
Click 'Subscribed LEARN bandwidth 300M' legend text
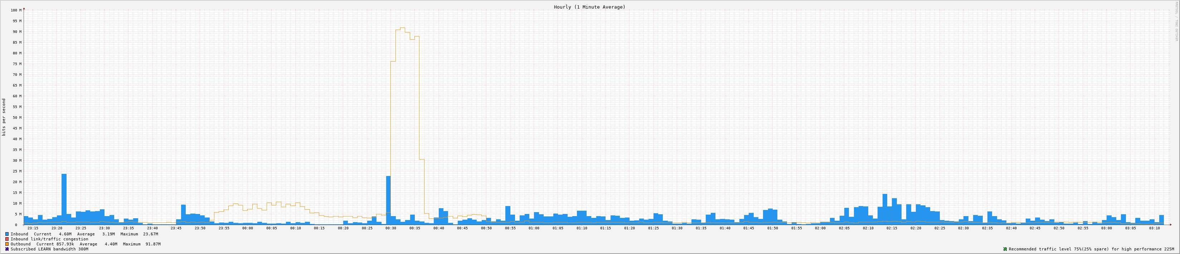(x=49, y=249)
